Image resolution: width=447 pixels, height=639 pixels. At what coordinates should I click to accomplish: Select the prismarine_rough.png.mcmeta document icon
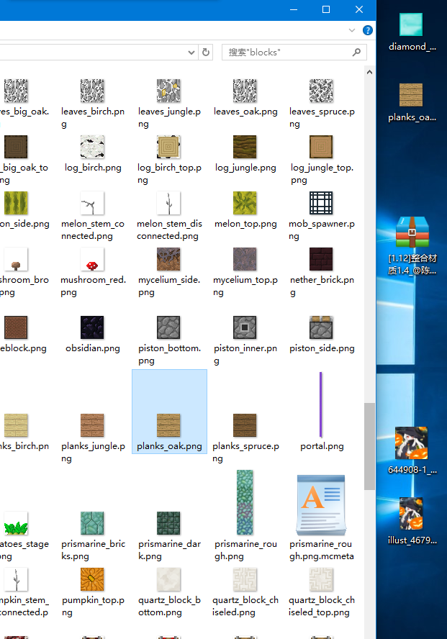pyautogui.click(x=321, y=505)
